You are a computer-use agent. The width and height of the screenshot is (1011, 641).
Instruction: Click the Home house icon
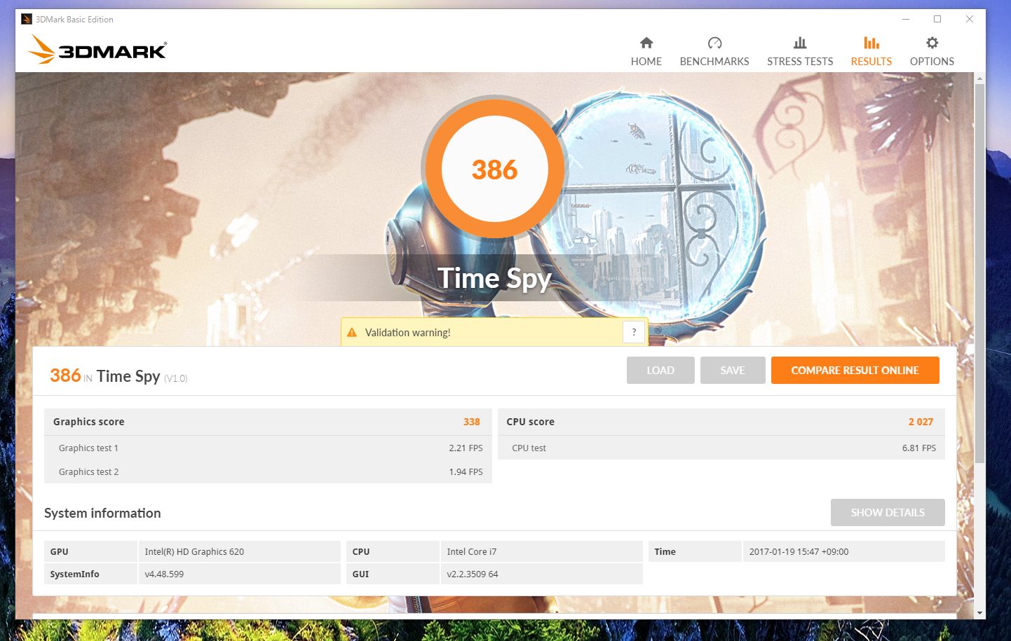[646, 43]
